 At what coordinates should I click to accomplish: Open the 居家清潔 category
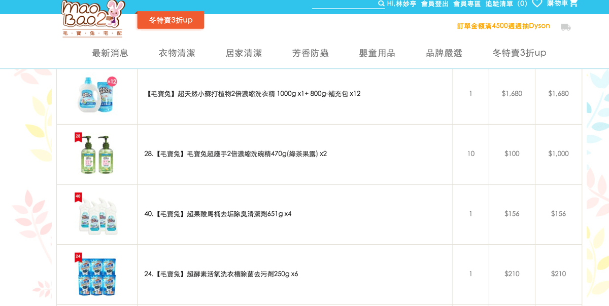pos(244,53)
